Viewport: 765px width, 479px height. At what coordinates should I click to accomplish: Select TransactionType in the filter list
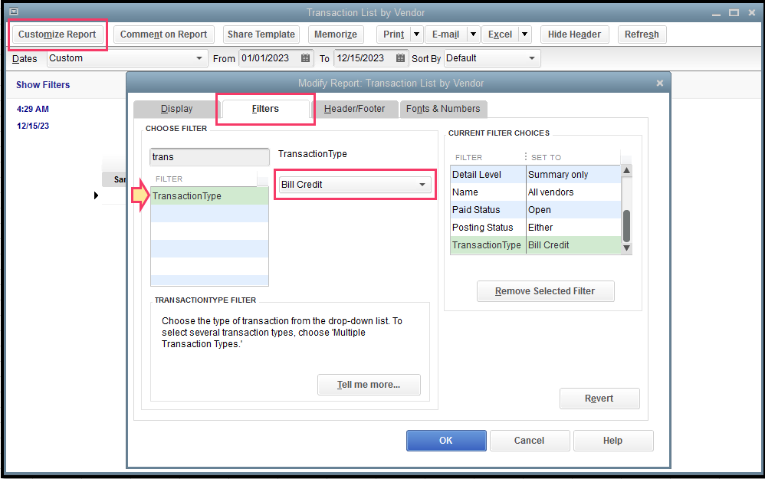tap(209, 196)
